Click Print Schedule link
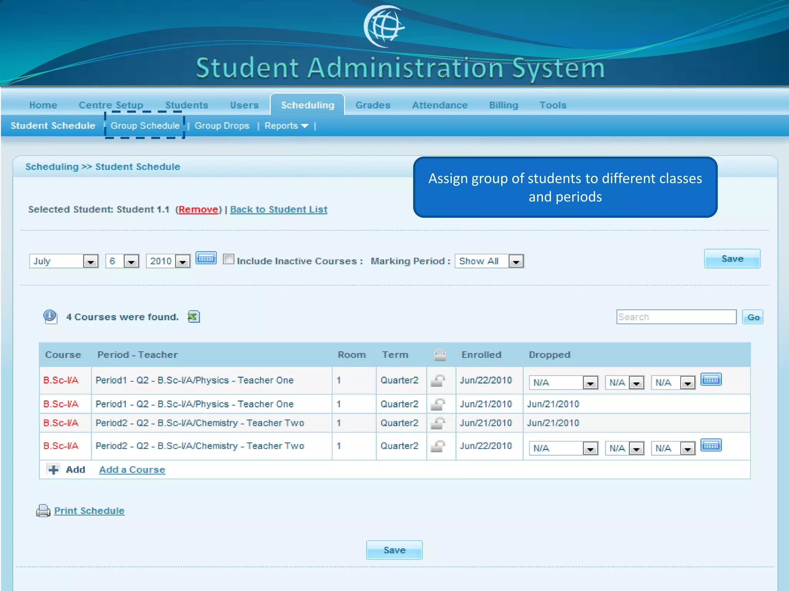 [x=89, y=511]
